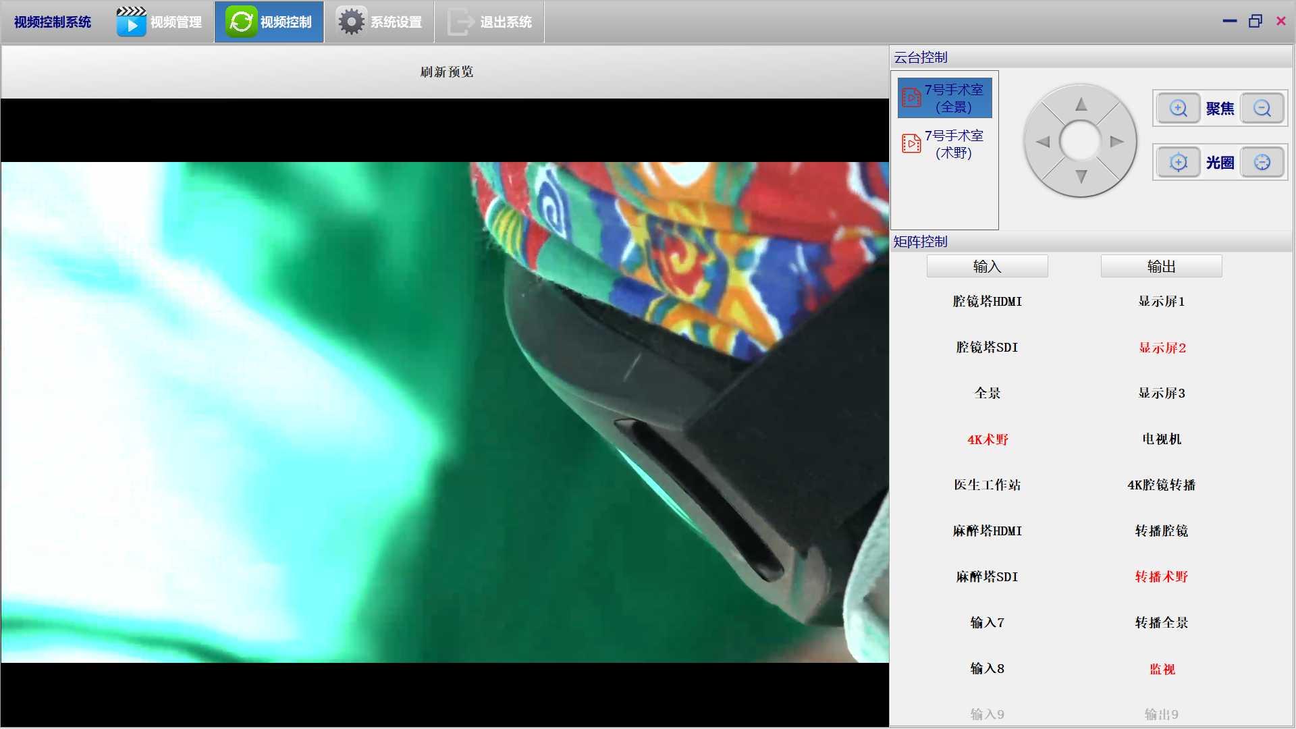
Task: Toggle the 监视 output
Action: click(1162, 669)
